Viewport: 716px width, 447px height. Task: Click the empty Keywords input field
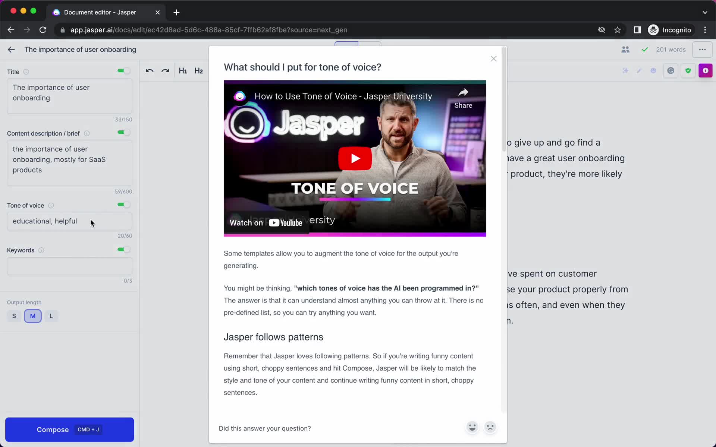point(69,266)
